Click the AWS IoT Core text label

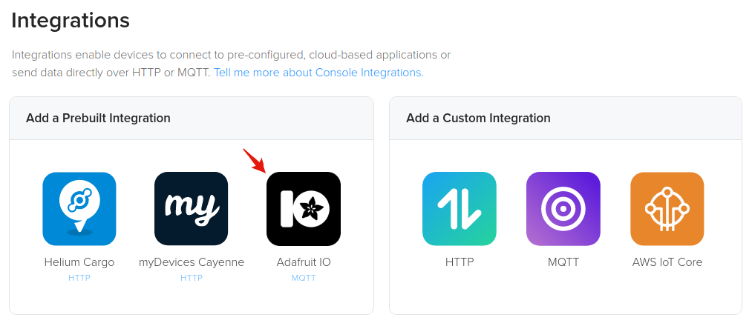coord(667,262)
